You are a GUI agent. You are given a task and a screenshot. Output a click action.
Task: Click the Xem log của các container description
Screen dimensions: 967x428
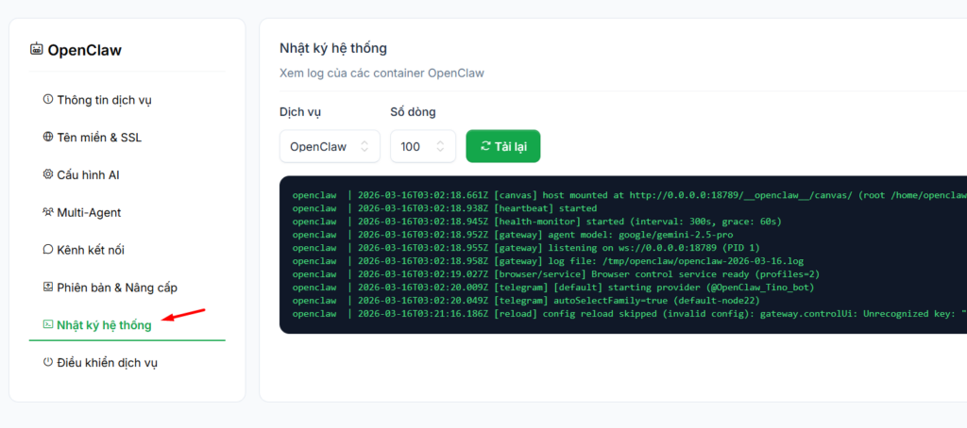click(382, 74)
